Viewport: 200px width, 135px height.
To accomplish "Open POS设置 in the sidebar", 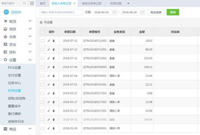I will pyautogui.click(x=15, y=68).
